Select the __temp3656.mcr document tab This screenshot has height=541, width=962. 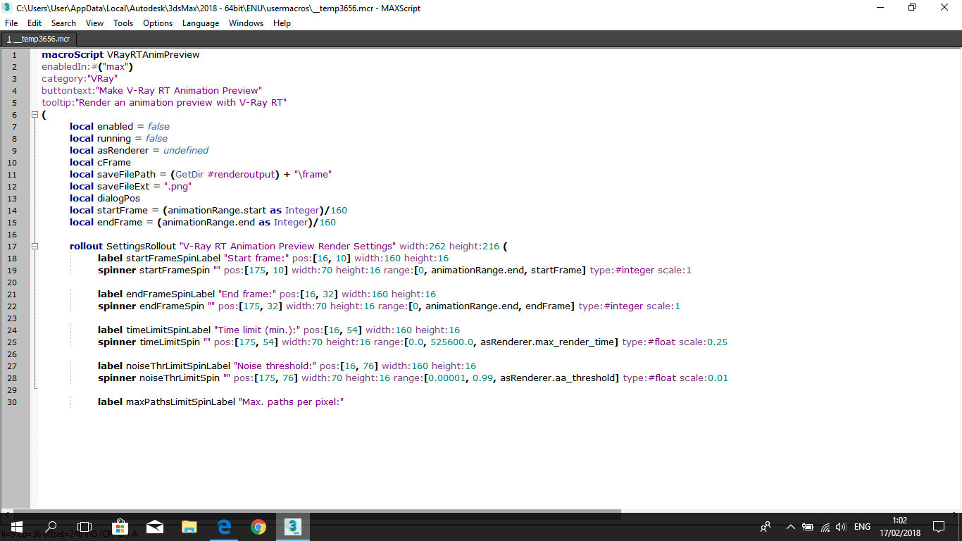click(39, 39)
